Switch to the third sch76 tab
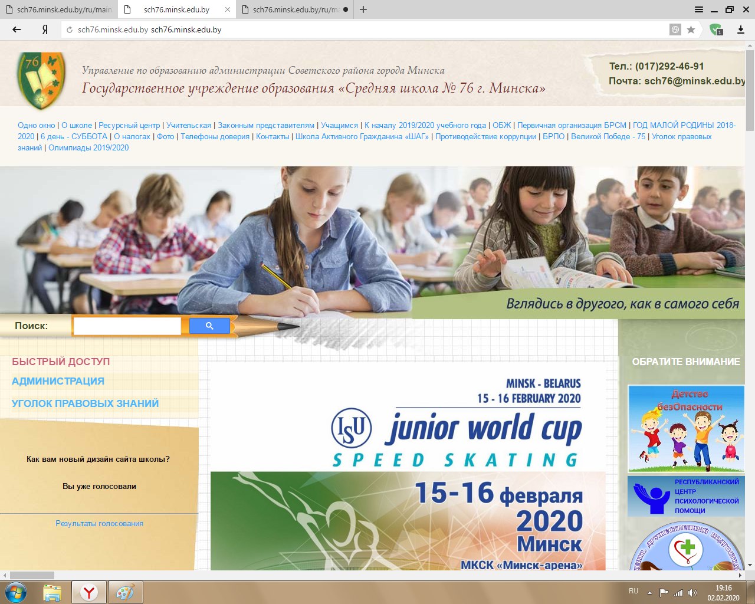The width and height of the screenshot is (755, 604). [x=295, y=9]
